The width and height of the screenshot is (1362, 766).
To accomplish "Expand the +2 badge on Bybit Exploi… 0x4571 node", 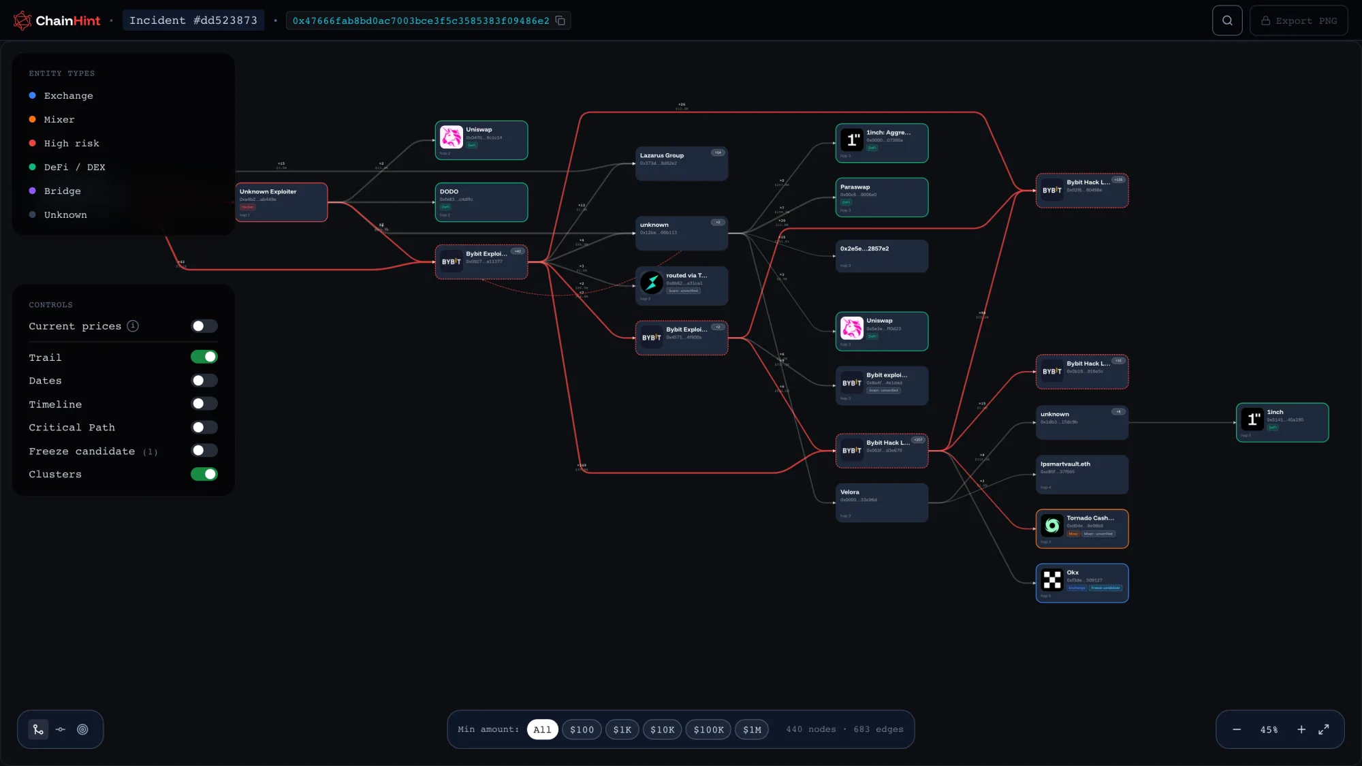I will (x=718, y=327).
